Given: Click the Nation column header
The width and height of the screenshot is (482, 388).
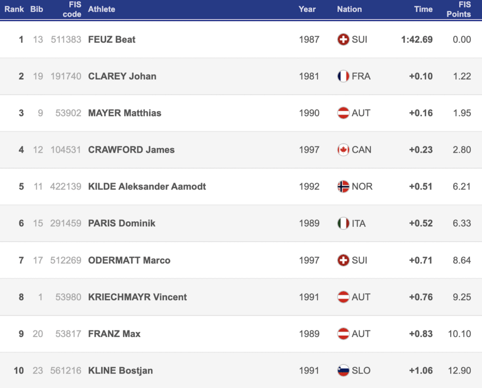Looking at the screenshot, I should (x=349, y=9).
